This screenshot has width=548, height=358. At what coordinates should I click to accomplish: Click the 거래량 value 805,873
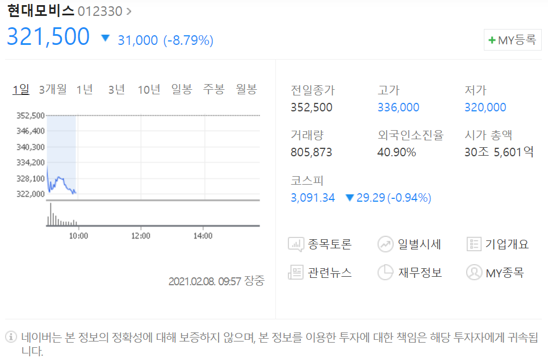pos(311,152)
